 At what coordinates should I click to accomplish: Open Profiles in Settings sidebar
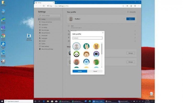click(x=49, y=19)
